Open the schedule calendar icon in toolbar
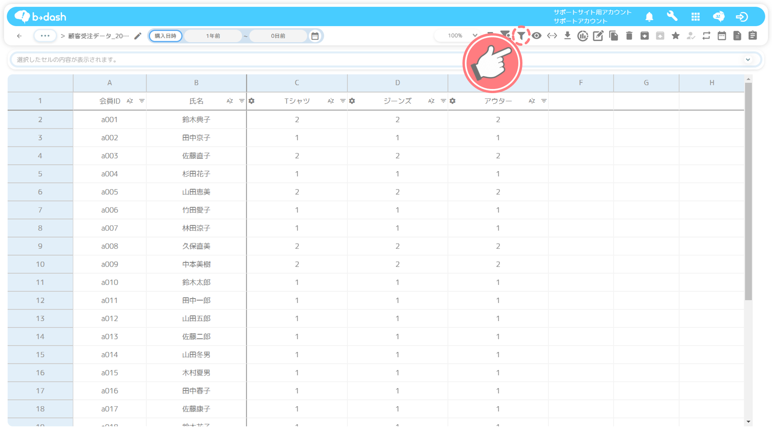 [x=722, y=36]
